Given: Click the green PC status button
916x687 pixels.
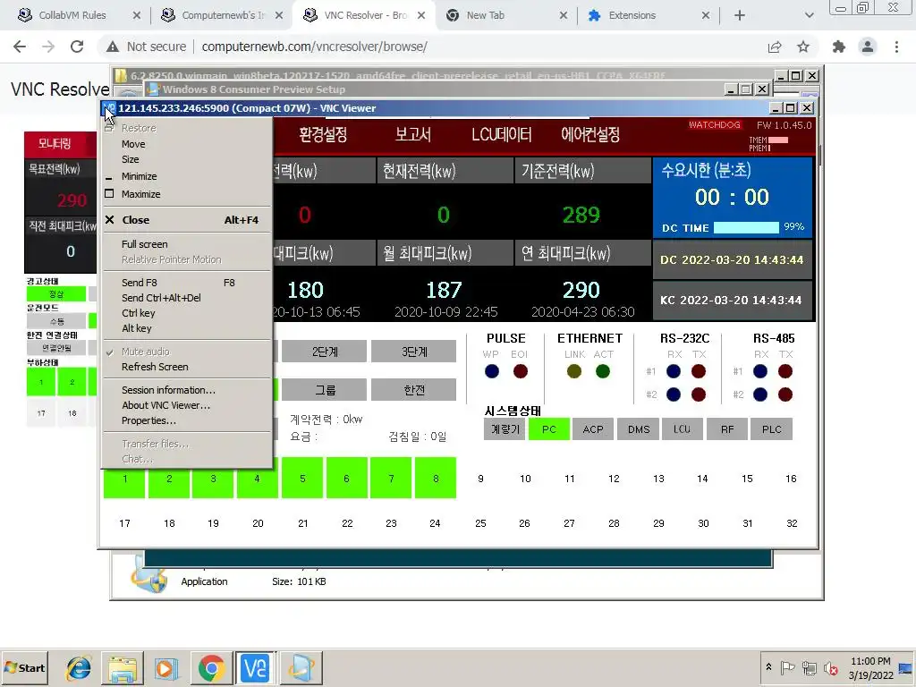Looking at the screenshot, I should click(549, 429).
